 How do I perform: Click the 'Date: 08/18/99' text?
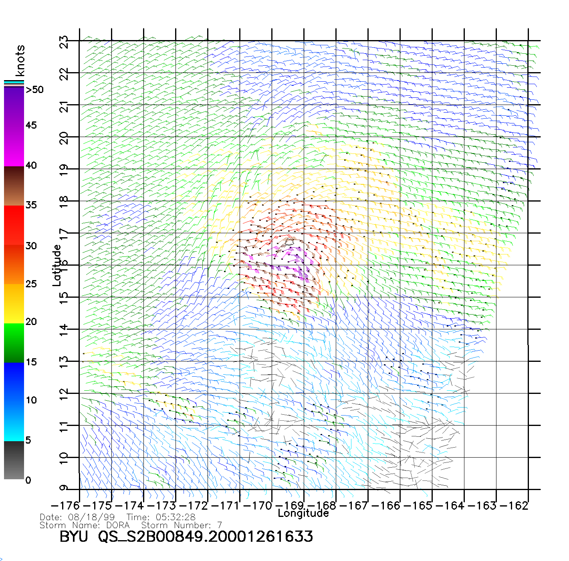(77, 517)
